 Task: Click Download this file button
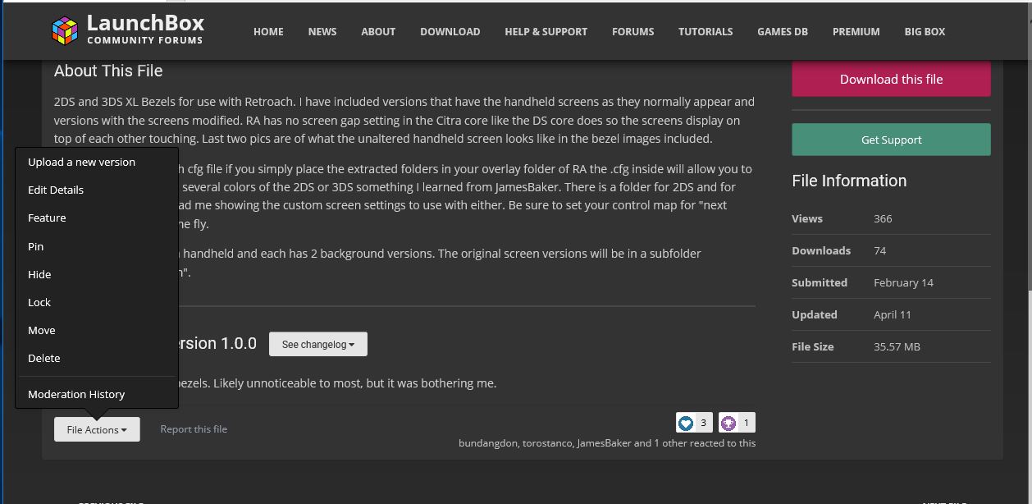pos(891,79)
